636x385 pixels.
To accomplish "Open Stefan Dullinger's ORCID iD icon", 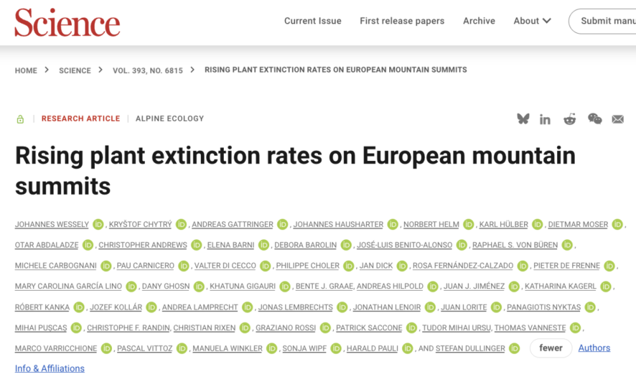I will pos(514,349).
